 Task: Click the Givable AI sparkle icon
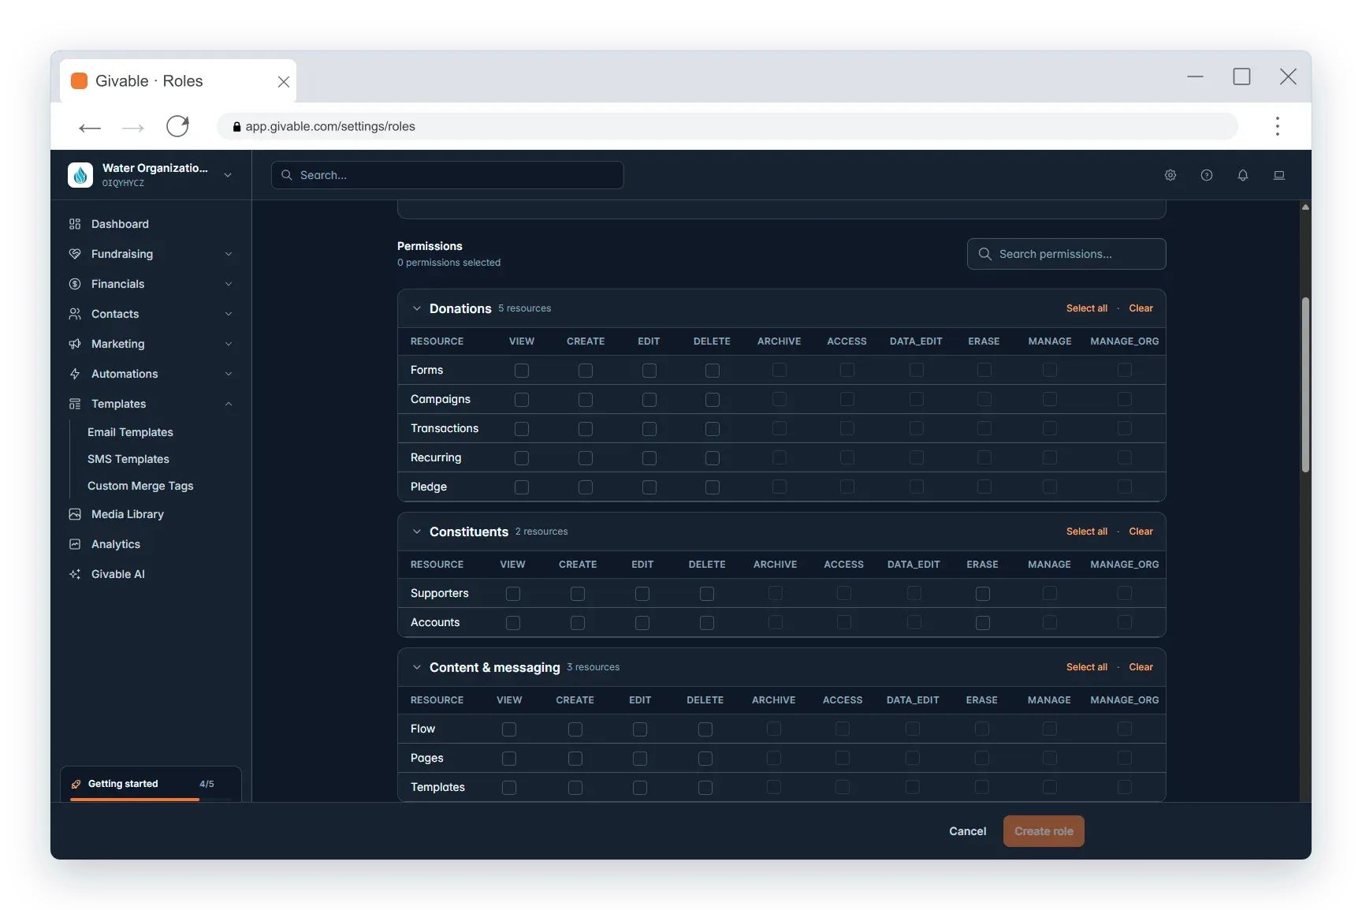tap(75, 574)
